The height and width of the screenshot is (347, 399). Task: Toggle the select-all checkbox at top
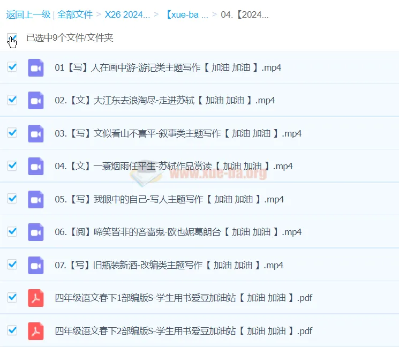12,38
